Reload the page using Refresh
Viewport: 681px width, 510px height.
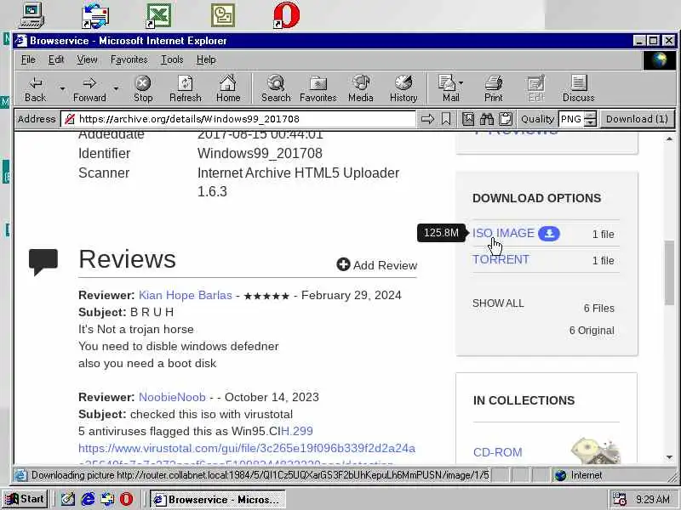[x=186, y=89]
